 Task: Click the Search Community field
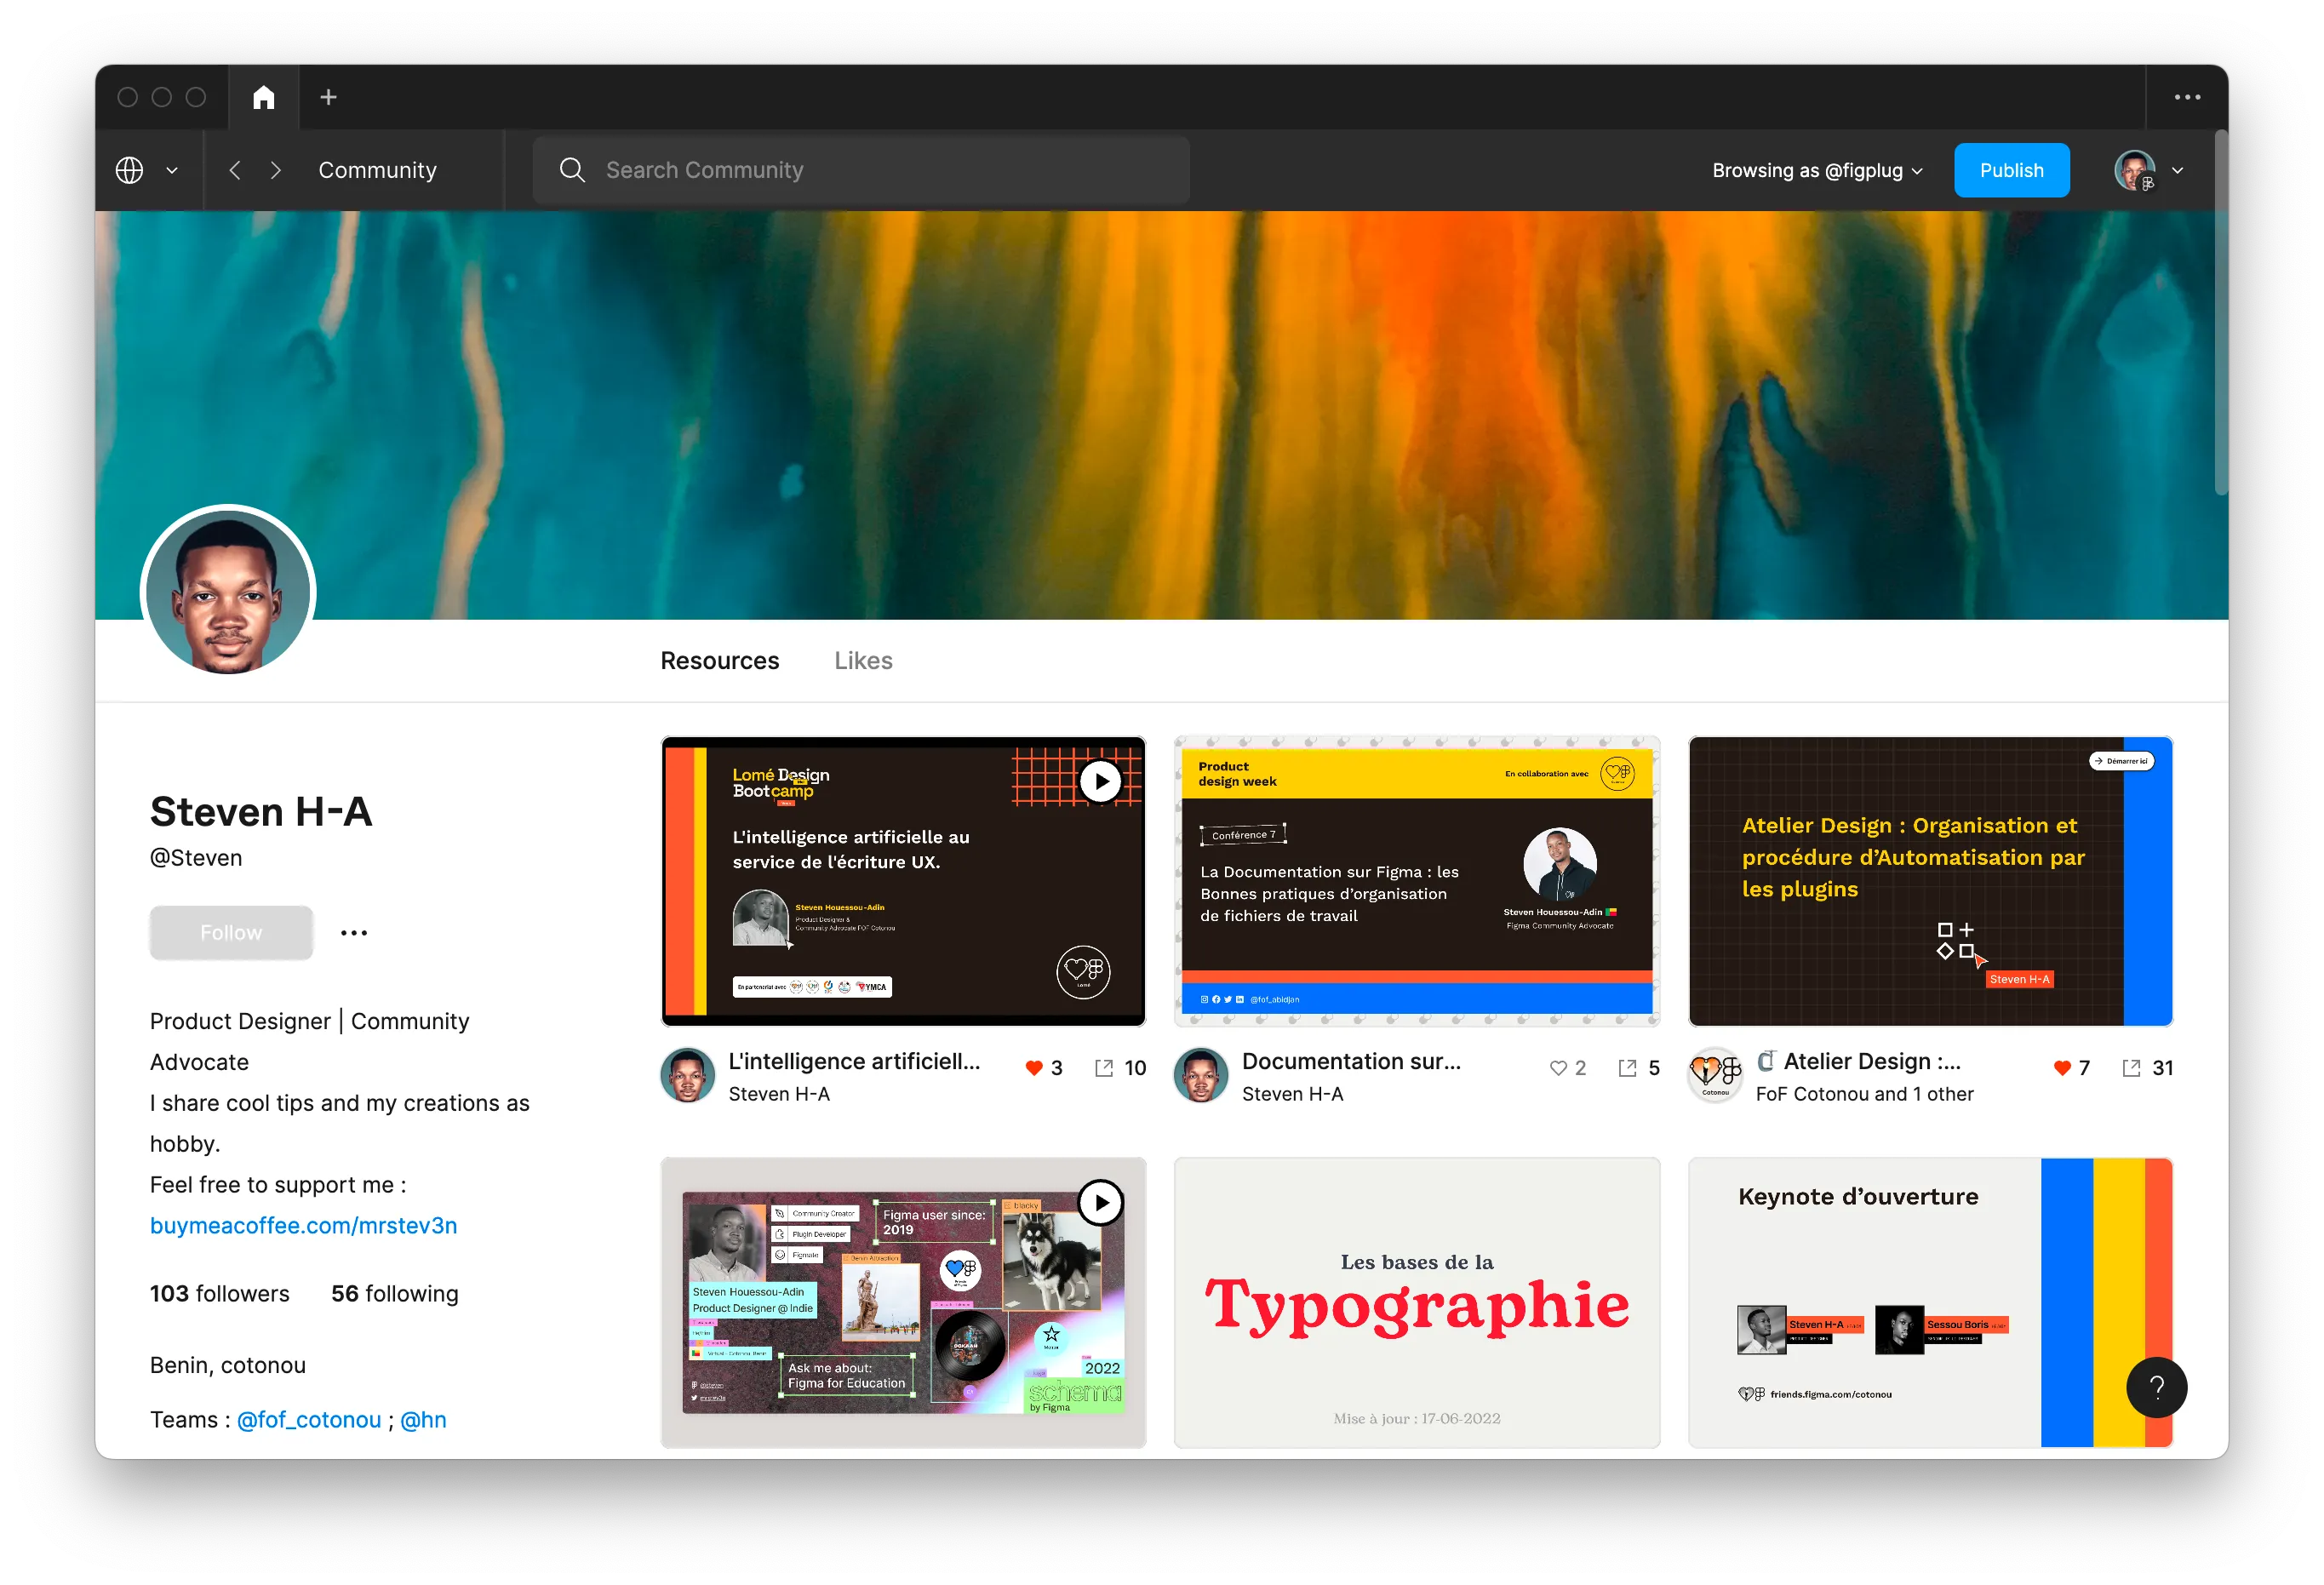coord(861,170)
